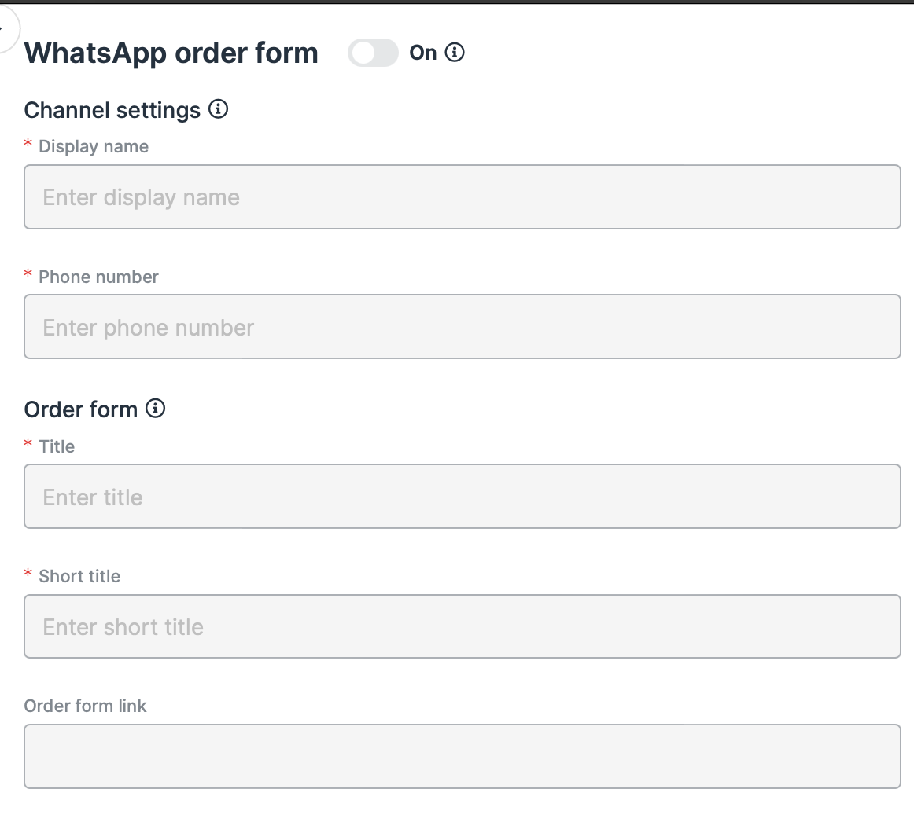The width and height of the screenshot is (914, 822).
Task: Click the empty Order form link field
Action: coord(462,756)
